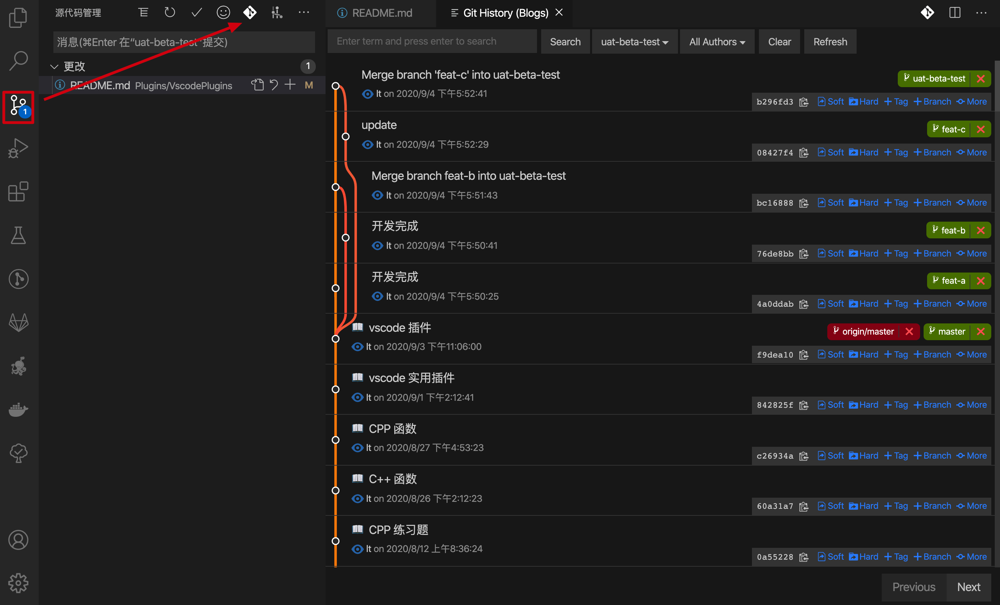This screenshot has height=605, width=1000.
Task: View eye icon for 'Merge branch feat-b' commit
Action: (x=378, y=195)
